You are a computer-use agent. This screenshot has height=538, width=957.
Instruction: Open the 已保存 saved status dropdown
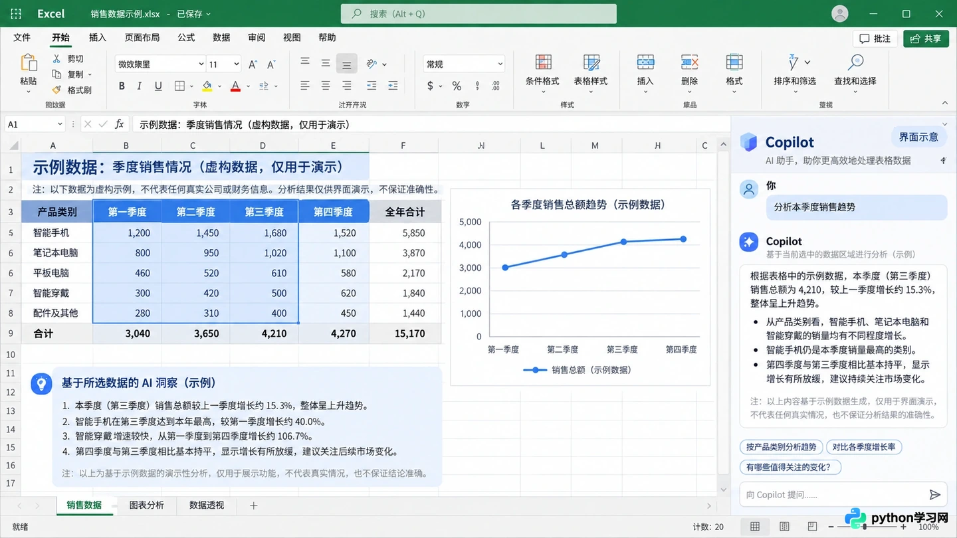tap(193, 13)
